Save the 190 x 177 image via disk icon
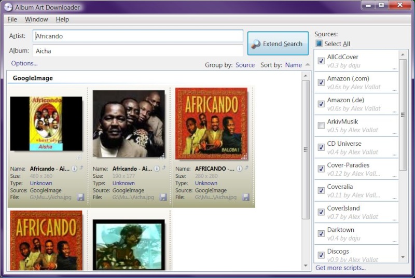415x278 pixels. click(163, 197)
